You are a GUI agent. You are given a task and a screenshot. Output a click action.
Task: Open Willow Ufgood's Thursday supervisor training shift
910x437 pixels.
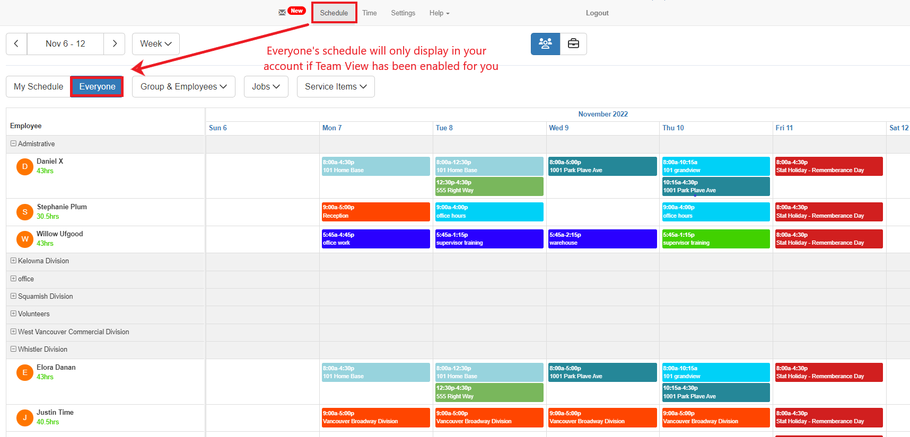click(716, 239)
